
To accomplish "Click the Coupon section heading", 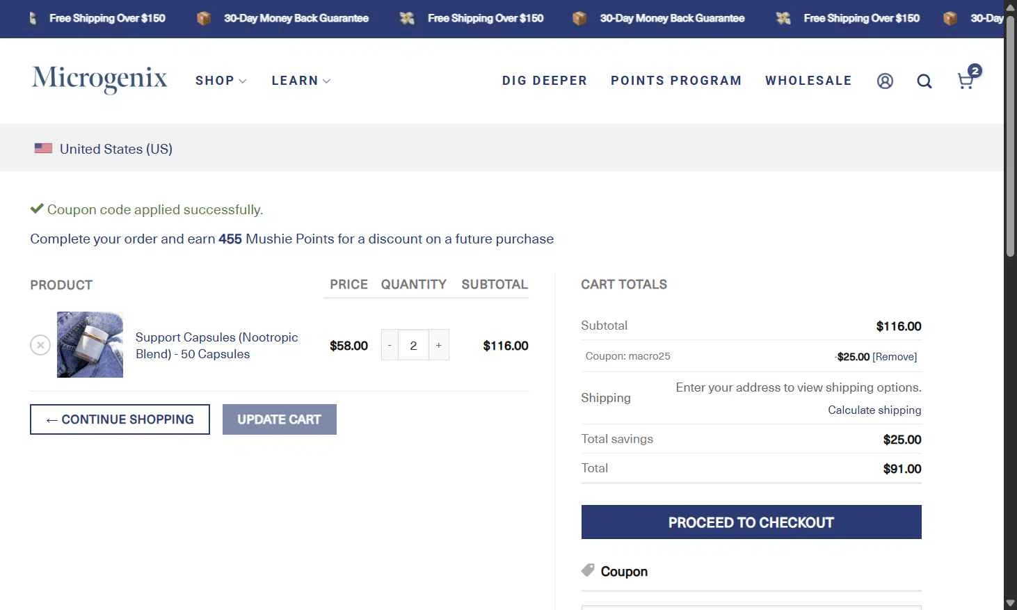I will tap(624, 571).
